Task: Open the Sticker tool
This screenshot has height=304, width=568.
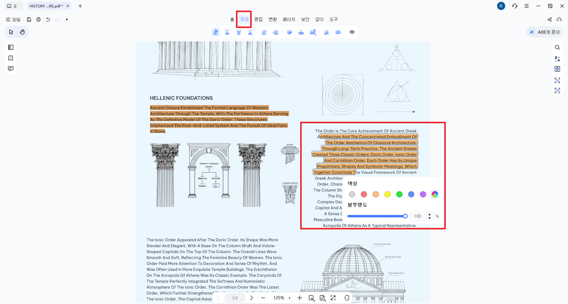Action: coord(290,32)
